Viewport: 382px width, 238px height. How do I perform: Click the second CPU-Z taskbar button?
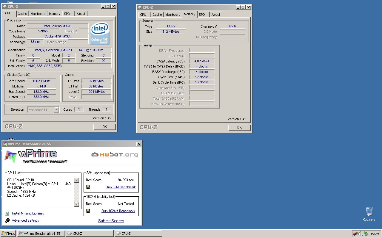click(138, 234)
